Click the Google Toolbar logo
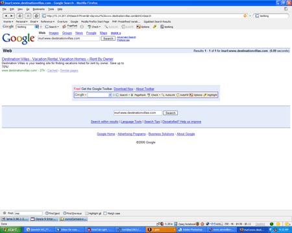292x233 pixels. 8,27
